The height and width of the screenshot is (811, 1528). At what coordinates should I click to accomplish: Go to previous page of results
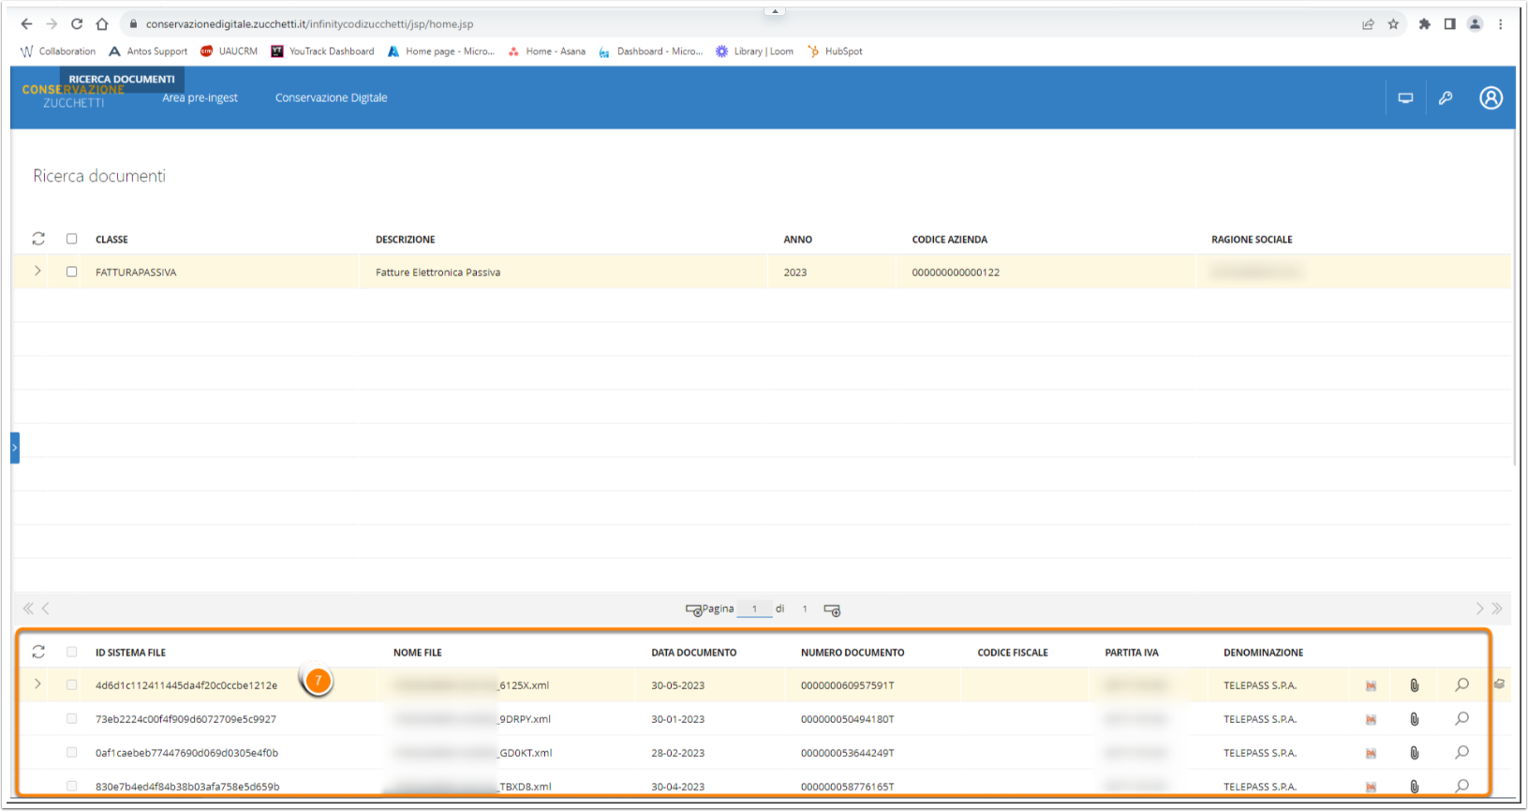pos(46,609)
